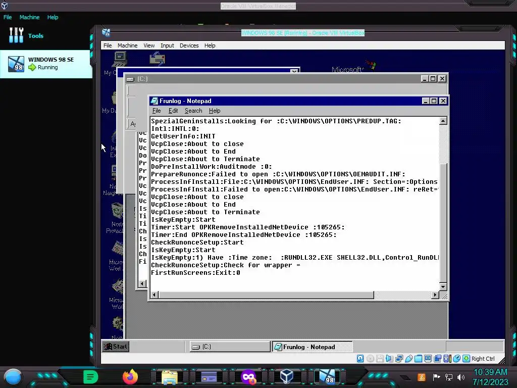Click the VM window's Windows 98 title icon
Viewport: 517px width, 388px height.
tap(106, 32)
